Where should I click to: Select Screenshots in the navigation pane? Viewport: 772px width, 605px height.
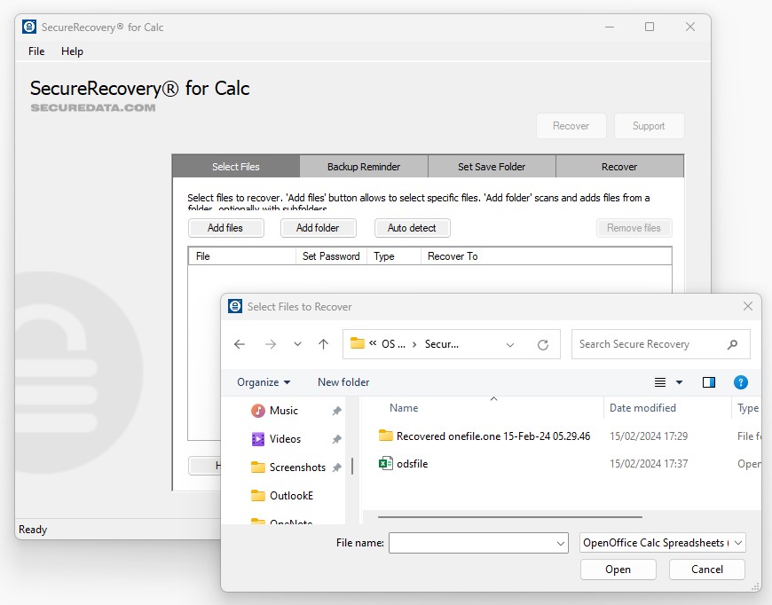(296, 467)
